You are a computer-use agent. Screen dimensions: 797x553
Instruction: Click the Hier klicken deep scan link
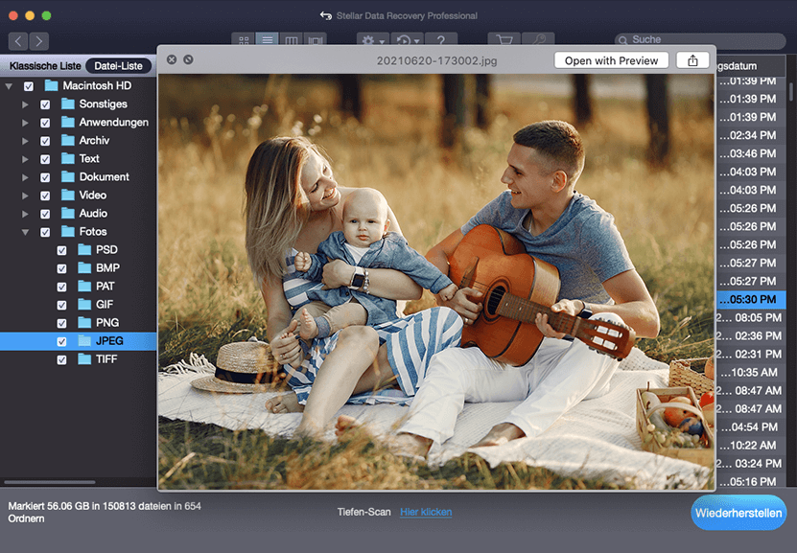pyautogui.click(x=425, y=512)
